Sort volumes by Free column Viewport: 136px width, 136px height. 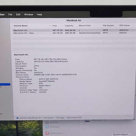(55, 25)
